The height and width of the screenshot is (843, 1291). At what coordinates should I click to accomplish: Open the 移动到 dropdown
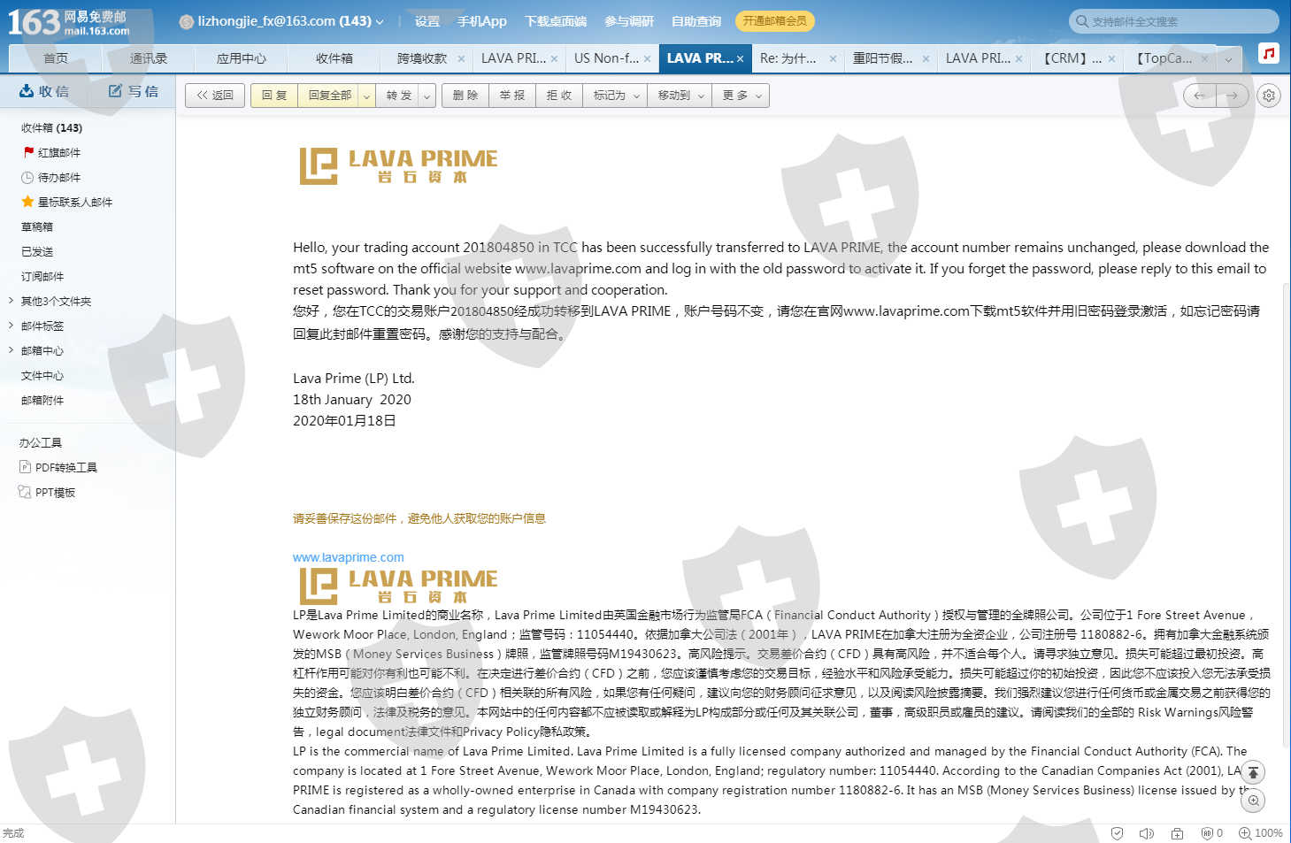coord(681,96)
